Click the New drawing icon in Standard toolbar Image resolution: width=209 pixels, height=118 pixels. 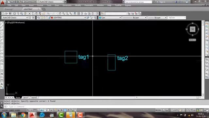3,13
